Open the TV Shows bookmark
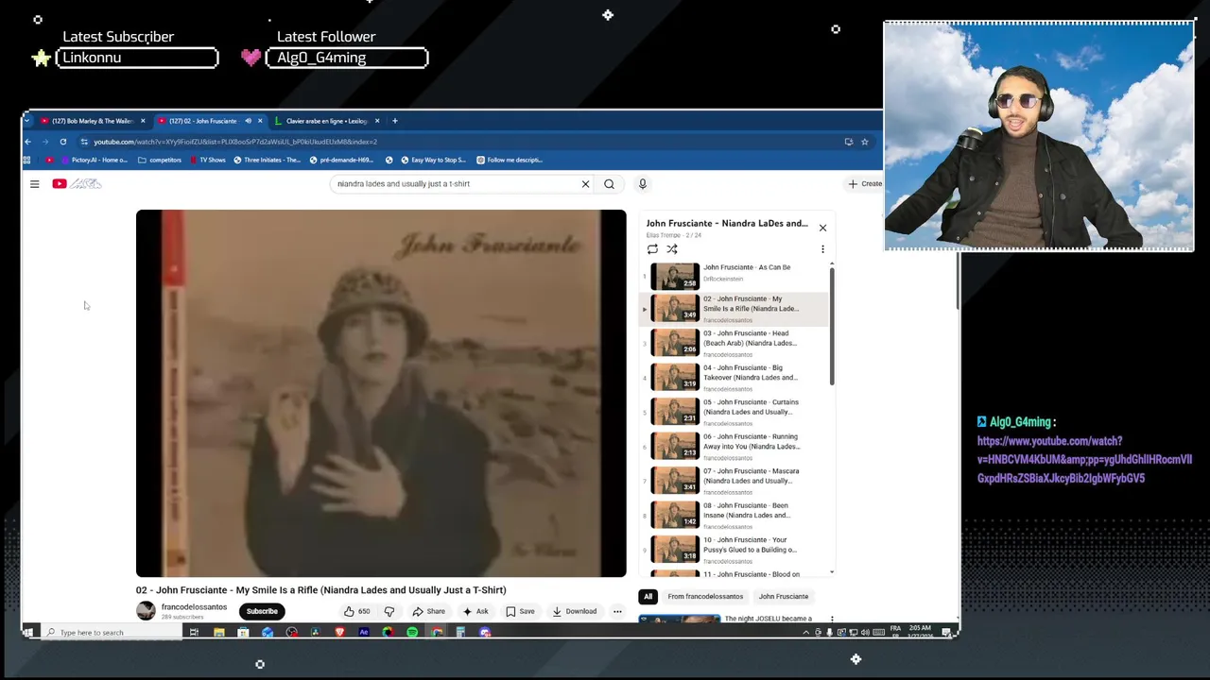Viewport: 1210px width, 680px height. pyautogui.click(x=208, y=160)
